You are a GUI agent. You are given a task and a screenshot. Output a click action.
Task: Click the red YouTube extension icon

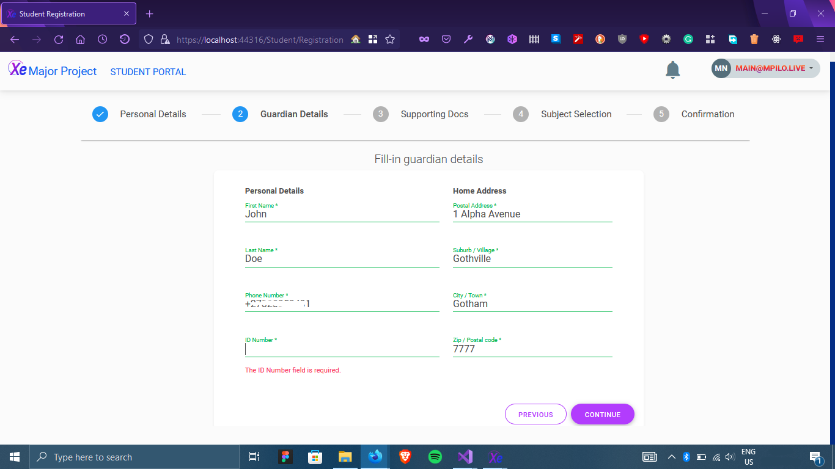[644, 40]
